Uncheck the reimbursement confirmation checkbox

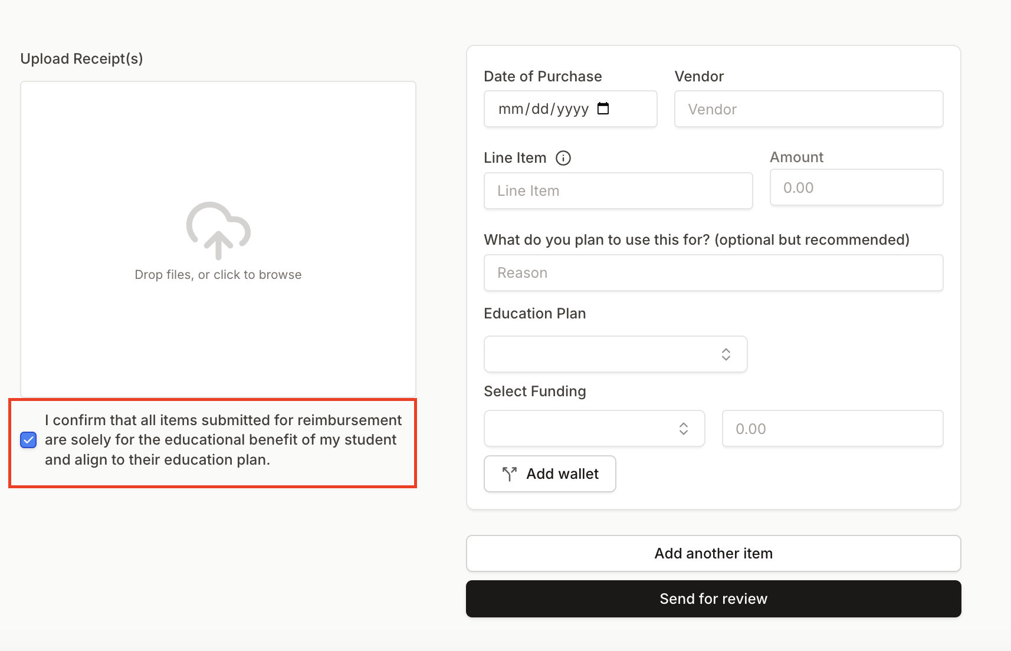click(x=28, y=440)
